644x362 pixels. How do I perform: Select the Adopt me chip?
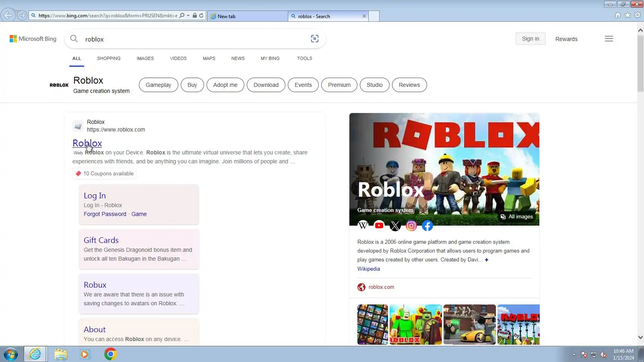tap(225, 85)
